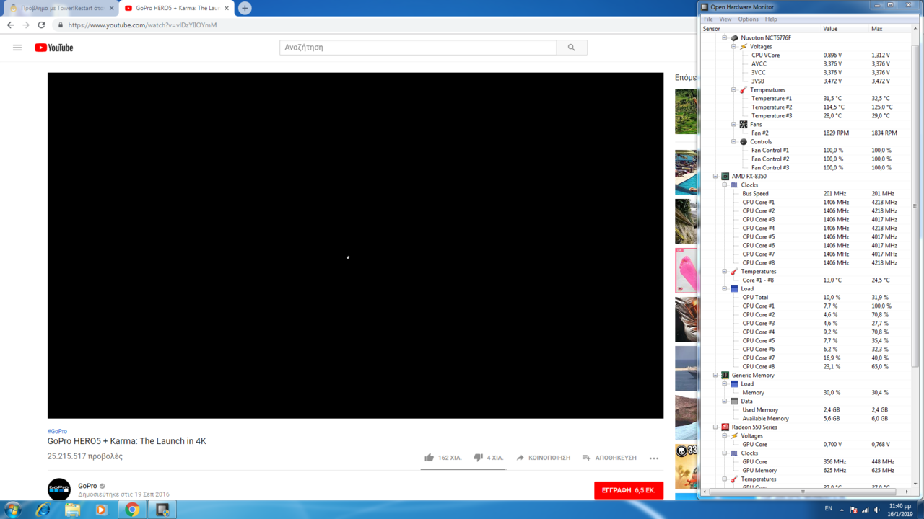Collapse the Temperatures group under Nuvoton

(x=734, y=89)
